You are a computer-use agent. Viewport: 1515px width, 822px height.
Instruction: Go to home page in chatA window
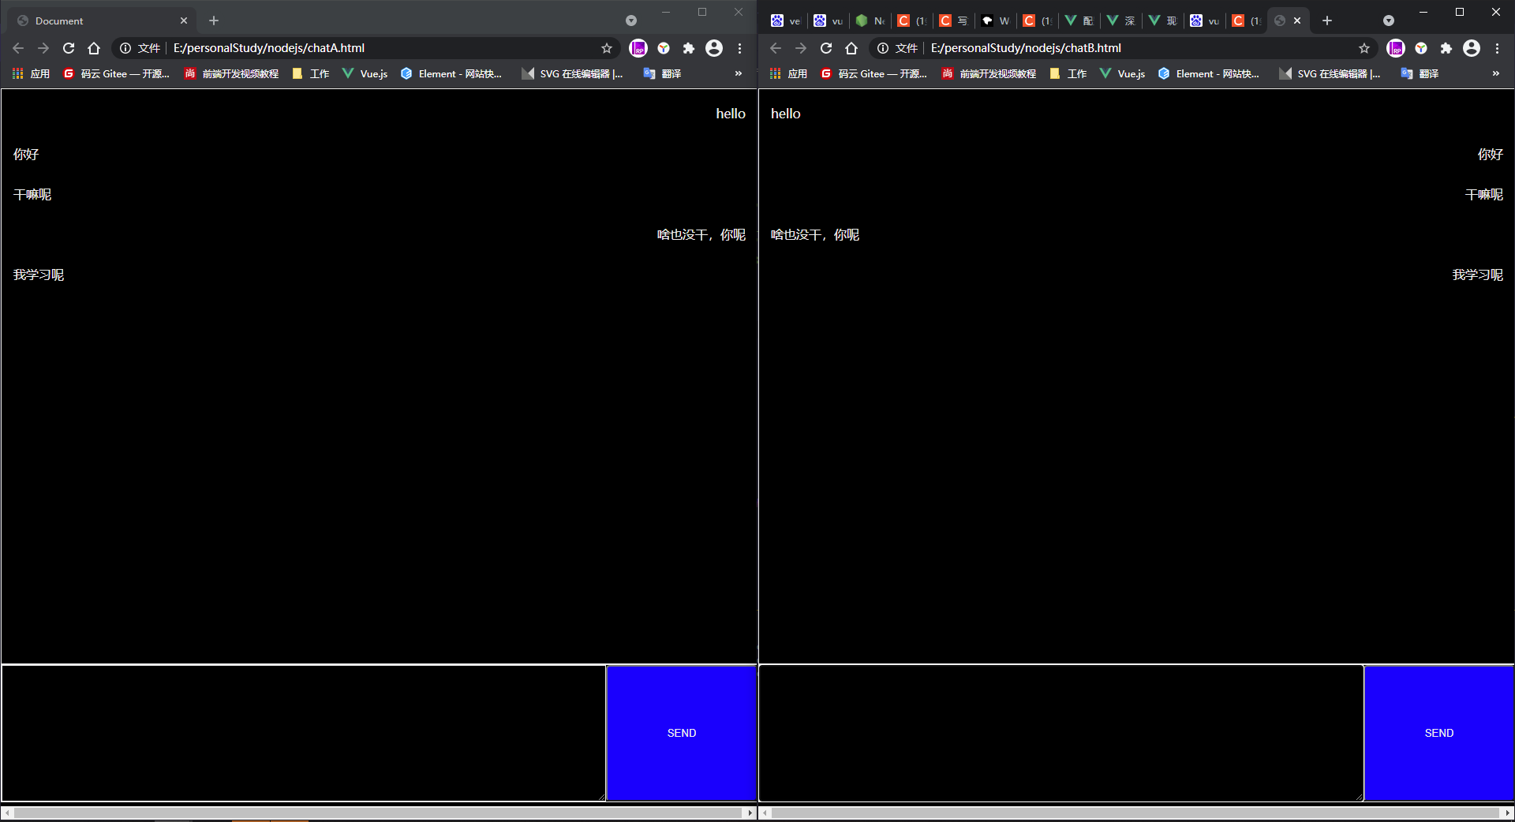(x=94, y=48)
